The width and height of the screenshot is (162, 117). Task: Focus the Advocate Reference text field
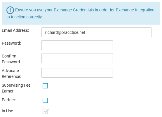[77, 73]
